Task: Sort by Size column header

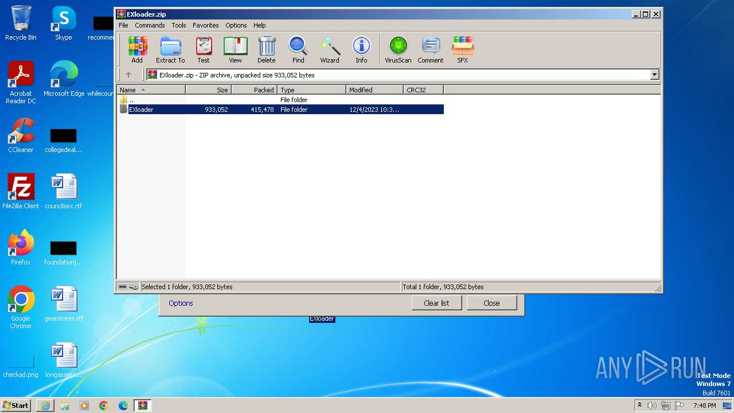Action: [208, 89]
